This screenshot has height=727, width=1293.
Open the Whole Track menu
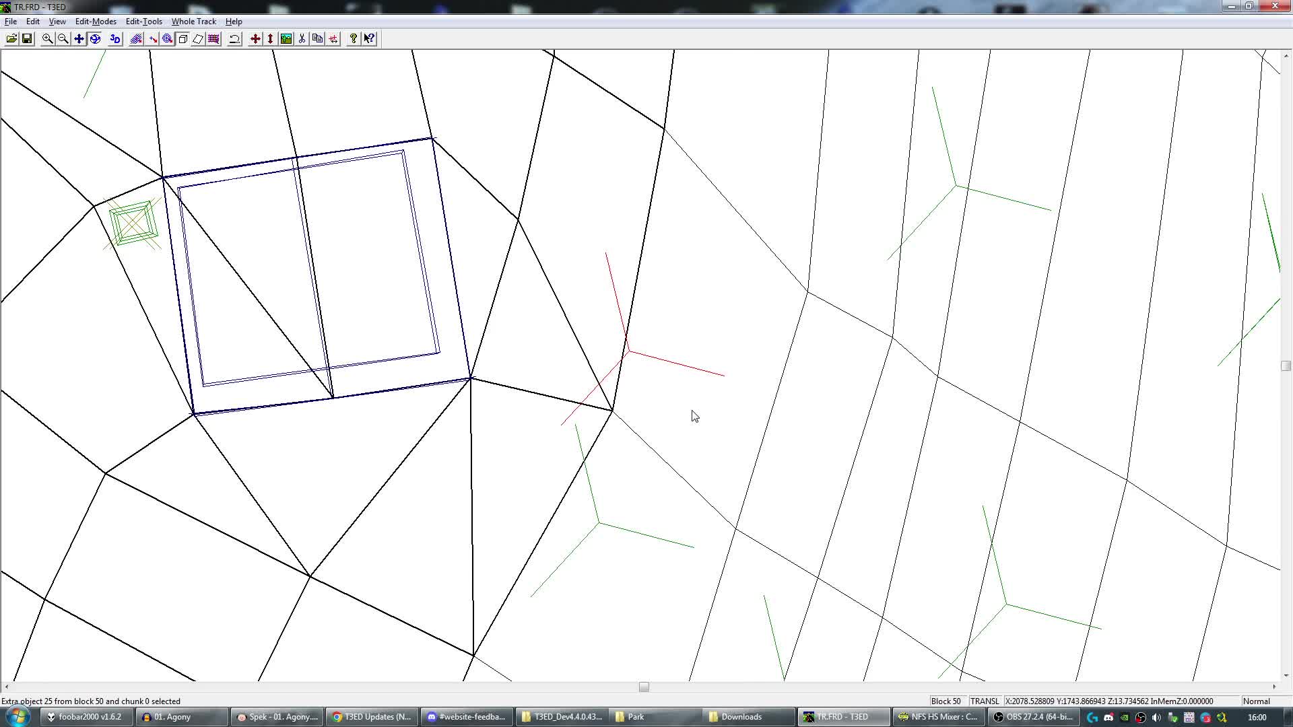[x=193, y=22]
